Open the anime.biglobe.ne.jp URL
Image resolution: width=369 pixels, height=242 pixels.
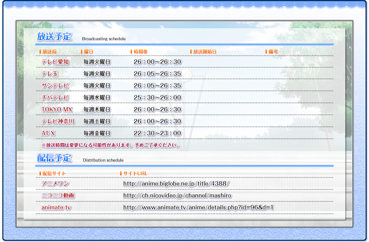click(x=176, y=184)
